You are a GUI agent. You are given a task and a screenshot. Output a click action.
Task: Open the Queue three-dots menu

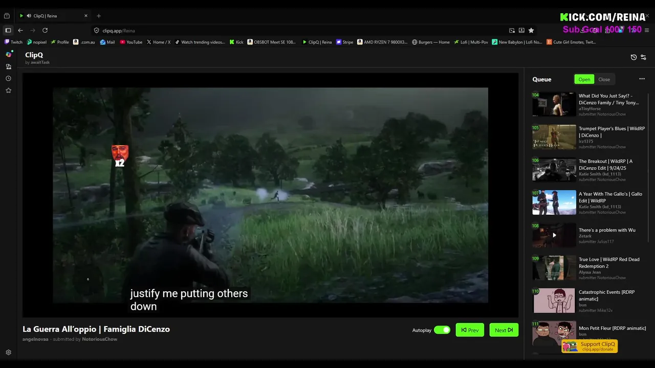[x=642, y=79]
